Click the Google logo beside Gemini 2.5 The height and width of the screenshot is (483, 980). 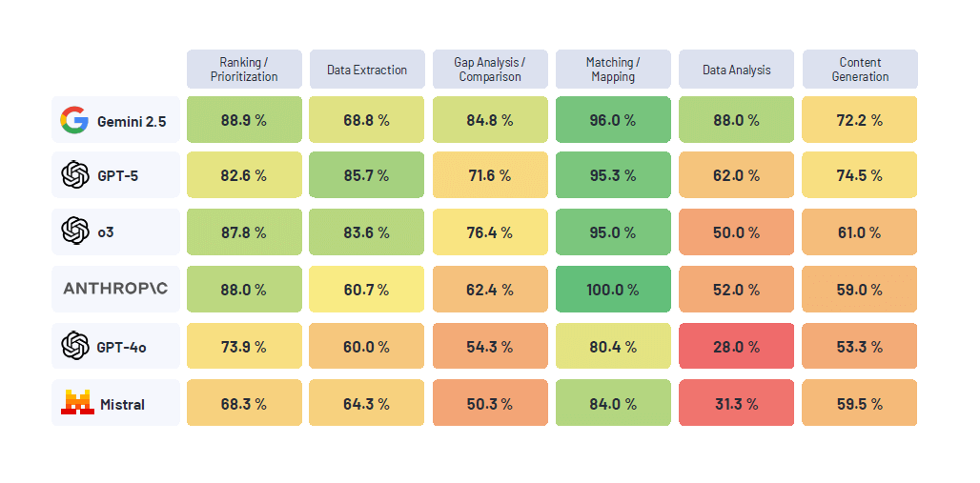point(73,120)
